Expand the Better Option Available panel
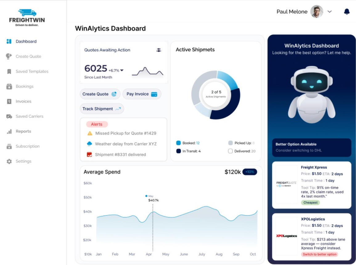 point(311,147)
